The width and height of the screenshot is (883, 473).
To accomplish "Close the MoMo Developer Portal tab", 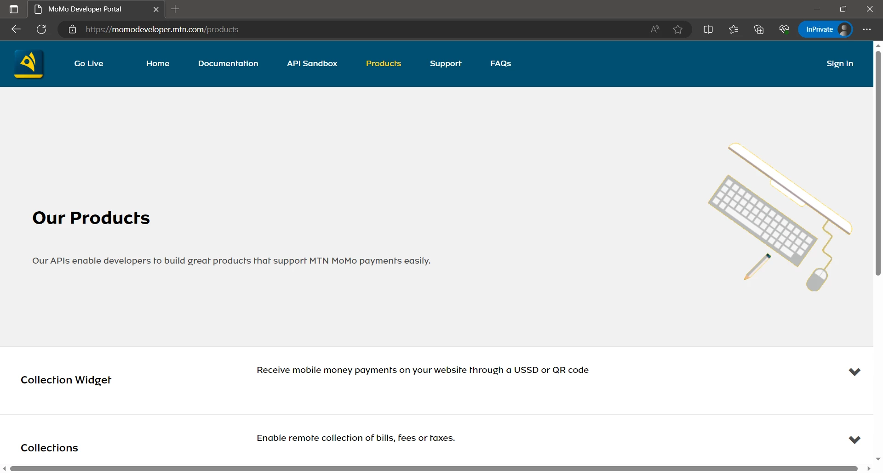I will point(156,9).
